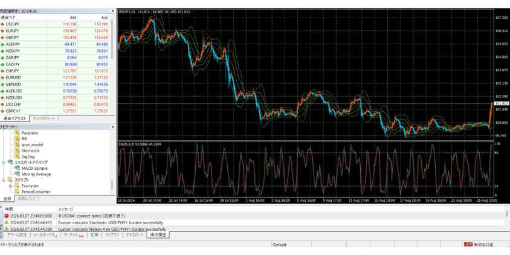Collapse the エキスパートアドバイザ tree node
Screen dimensions: 510x255
pos(3,162)
